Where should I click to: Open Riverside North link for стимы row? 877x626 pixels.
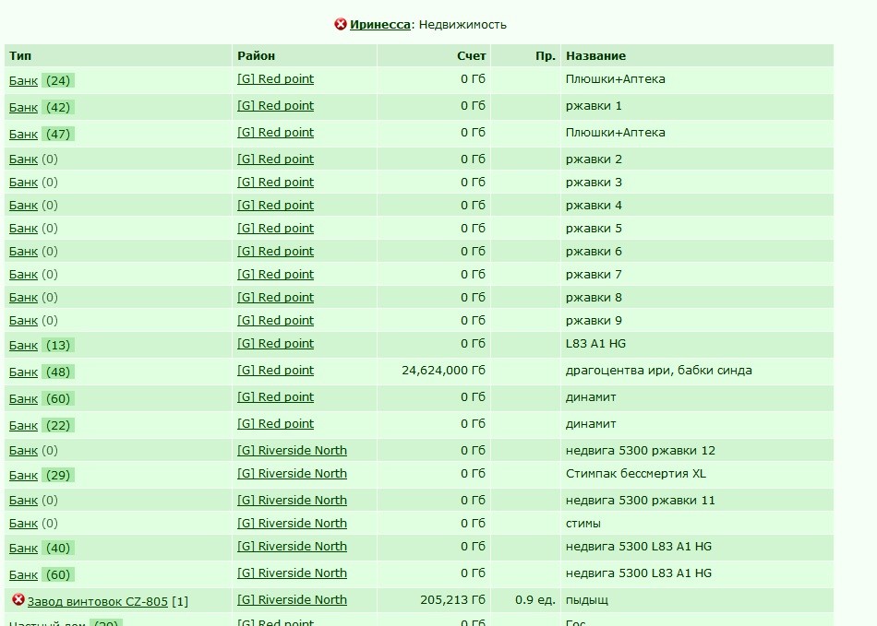[x=292, y=524]
